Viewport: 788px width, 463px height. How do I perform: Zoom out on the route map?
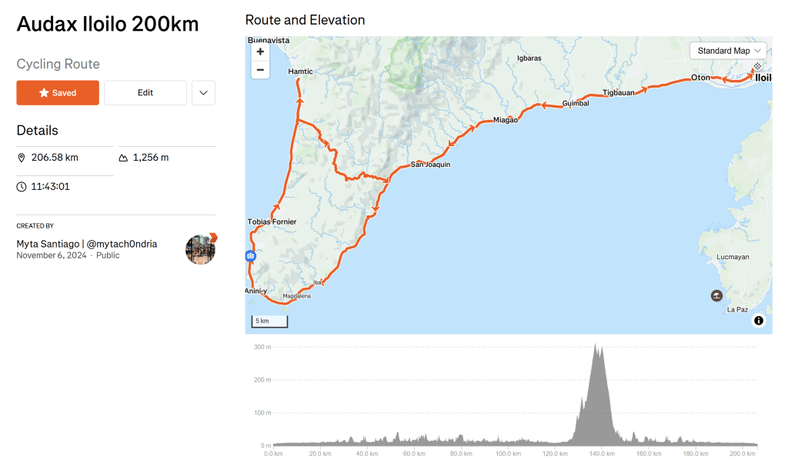[x=260, y=70]
